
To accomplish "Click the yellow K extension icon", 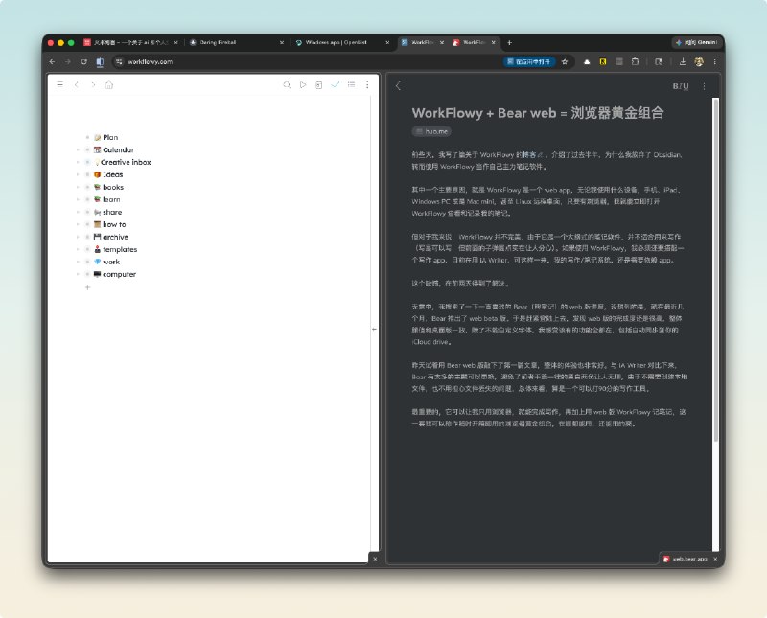I will (x=603, y=61).
